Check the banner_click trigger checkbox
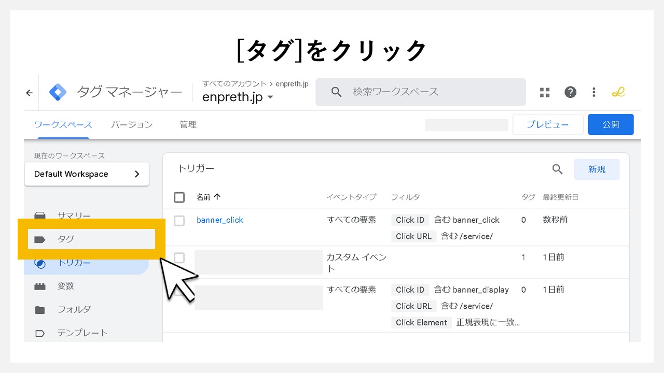 pos(179,220)
